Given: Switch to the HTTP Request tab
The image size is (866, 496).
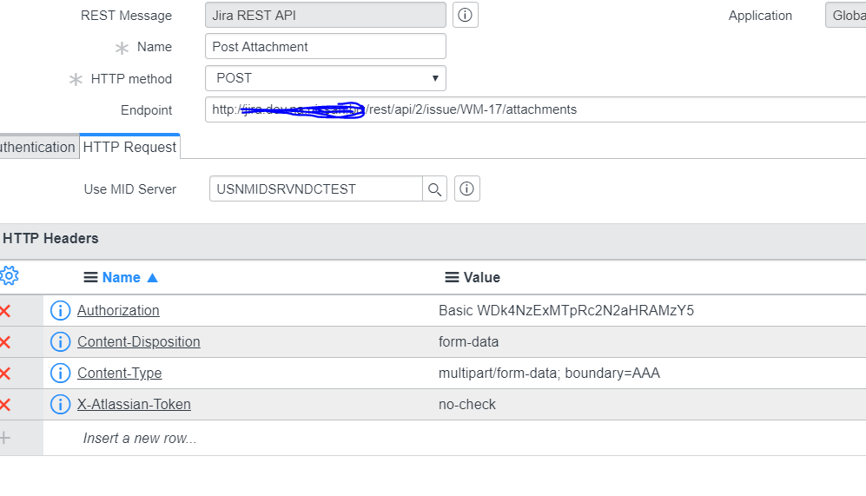Looking at the screenshot, I should [129, 147].
